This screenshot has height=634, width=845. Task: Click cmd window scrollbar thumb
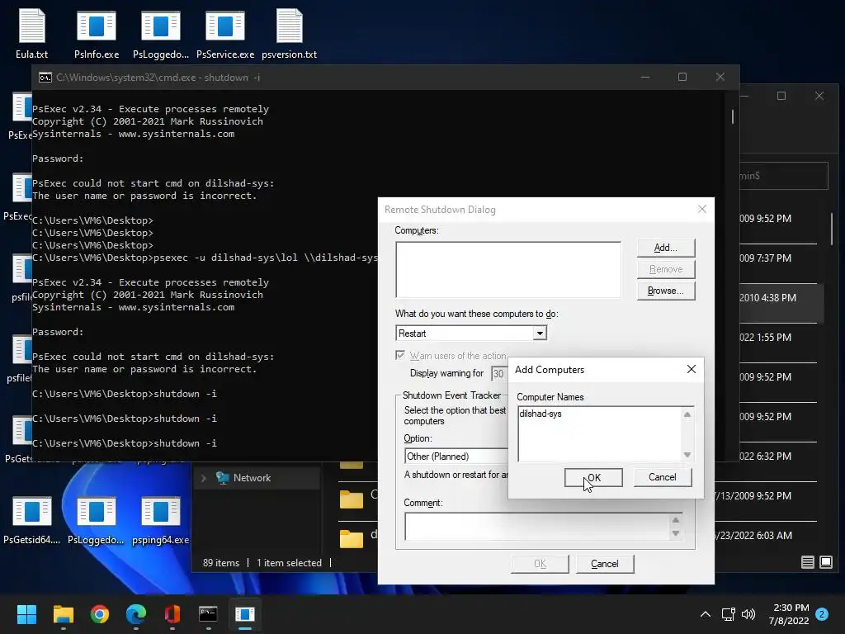(733, 116)
